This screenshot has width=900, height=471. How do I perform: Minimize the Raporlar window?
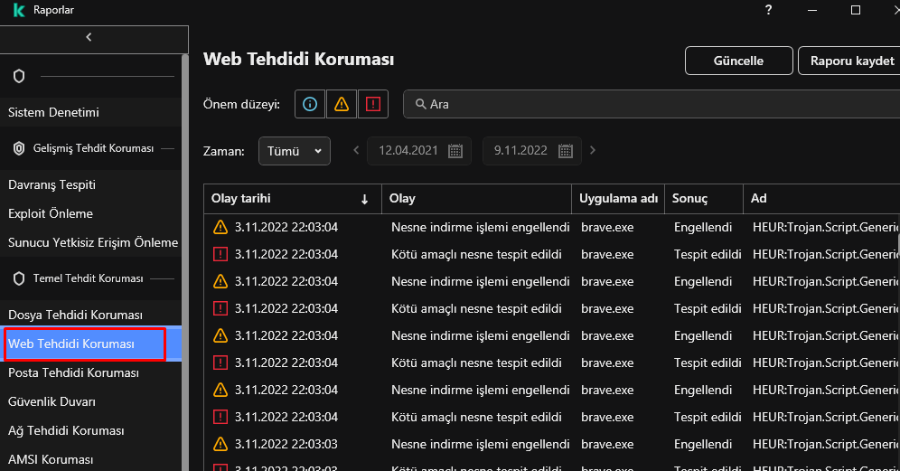(812, 10)
